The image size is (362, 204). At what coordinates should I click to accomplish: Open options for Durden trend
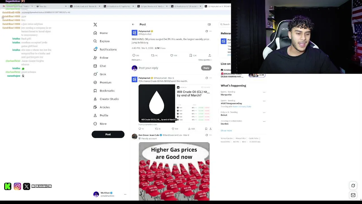tap(264, 121)
